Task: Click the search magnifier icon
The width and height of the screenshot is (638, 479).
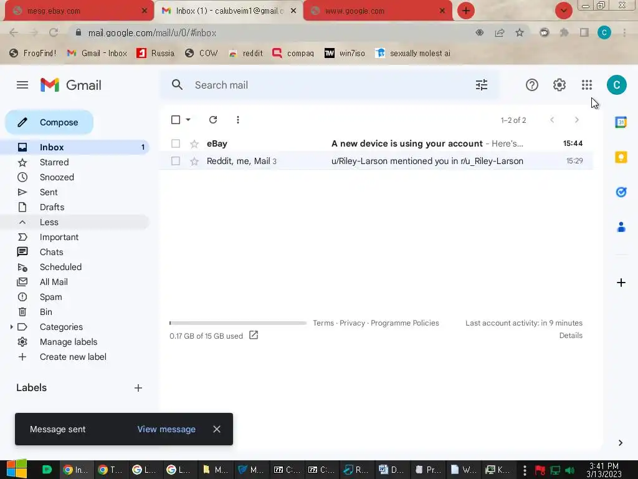Action: [x=177, y=85]
